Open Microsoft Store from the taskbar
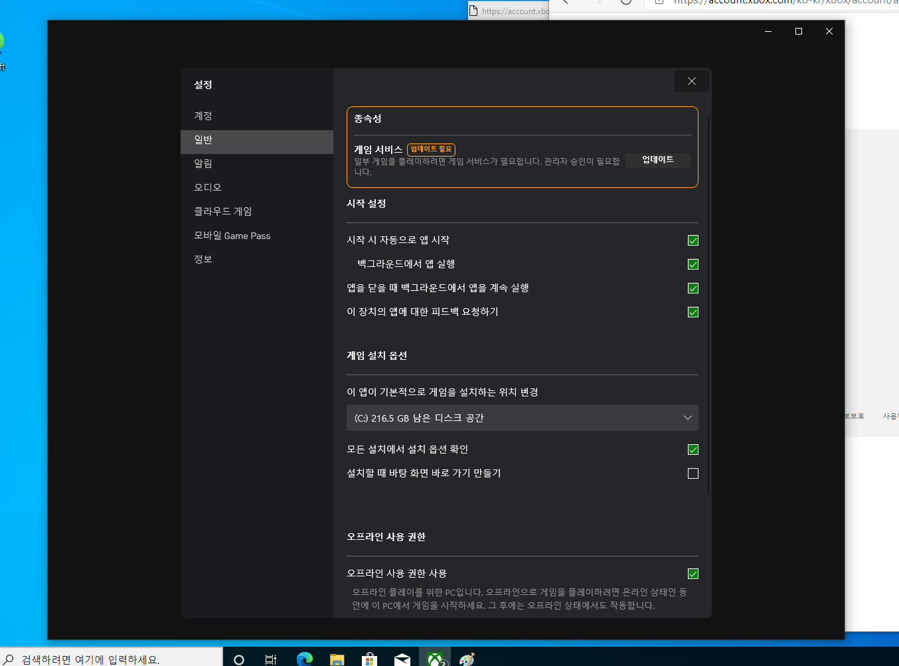 click(370, 659)
